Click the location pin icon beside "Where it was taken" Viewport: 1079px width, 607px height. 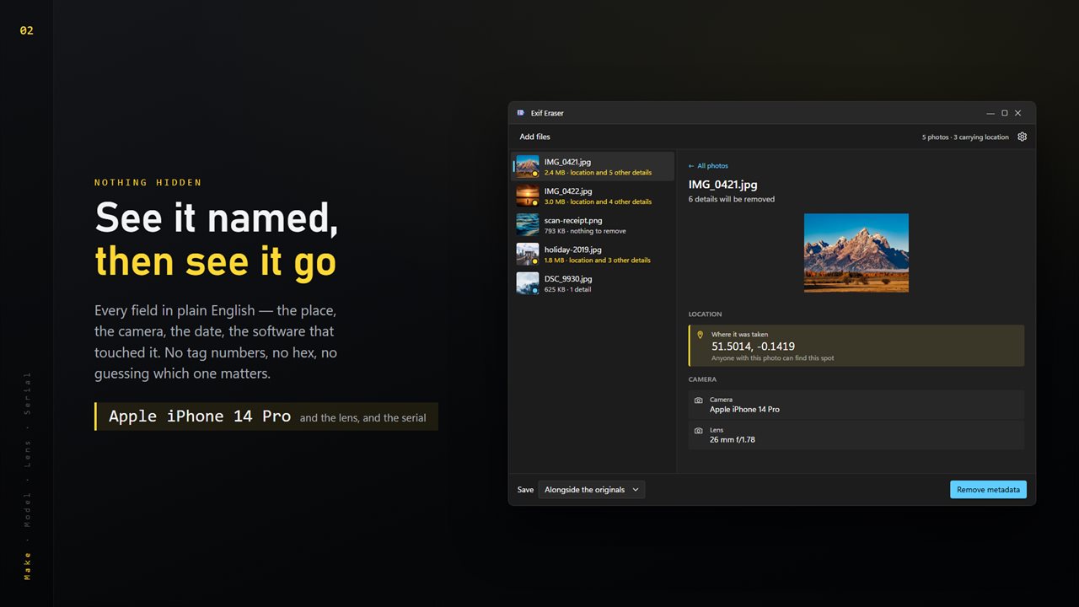(699, 335)
